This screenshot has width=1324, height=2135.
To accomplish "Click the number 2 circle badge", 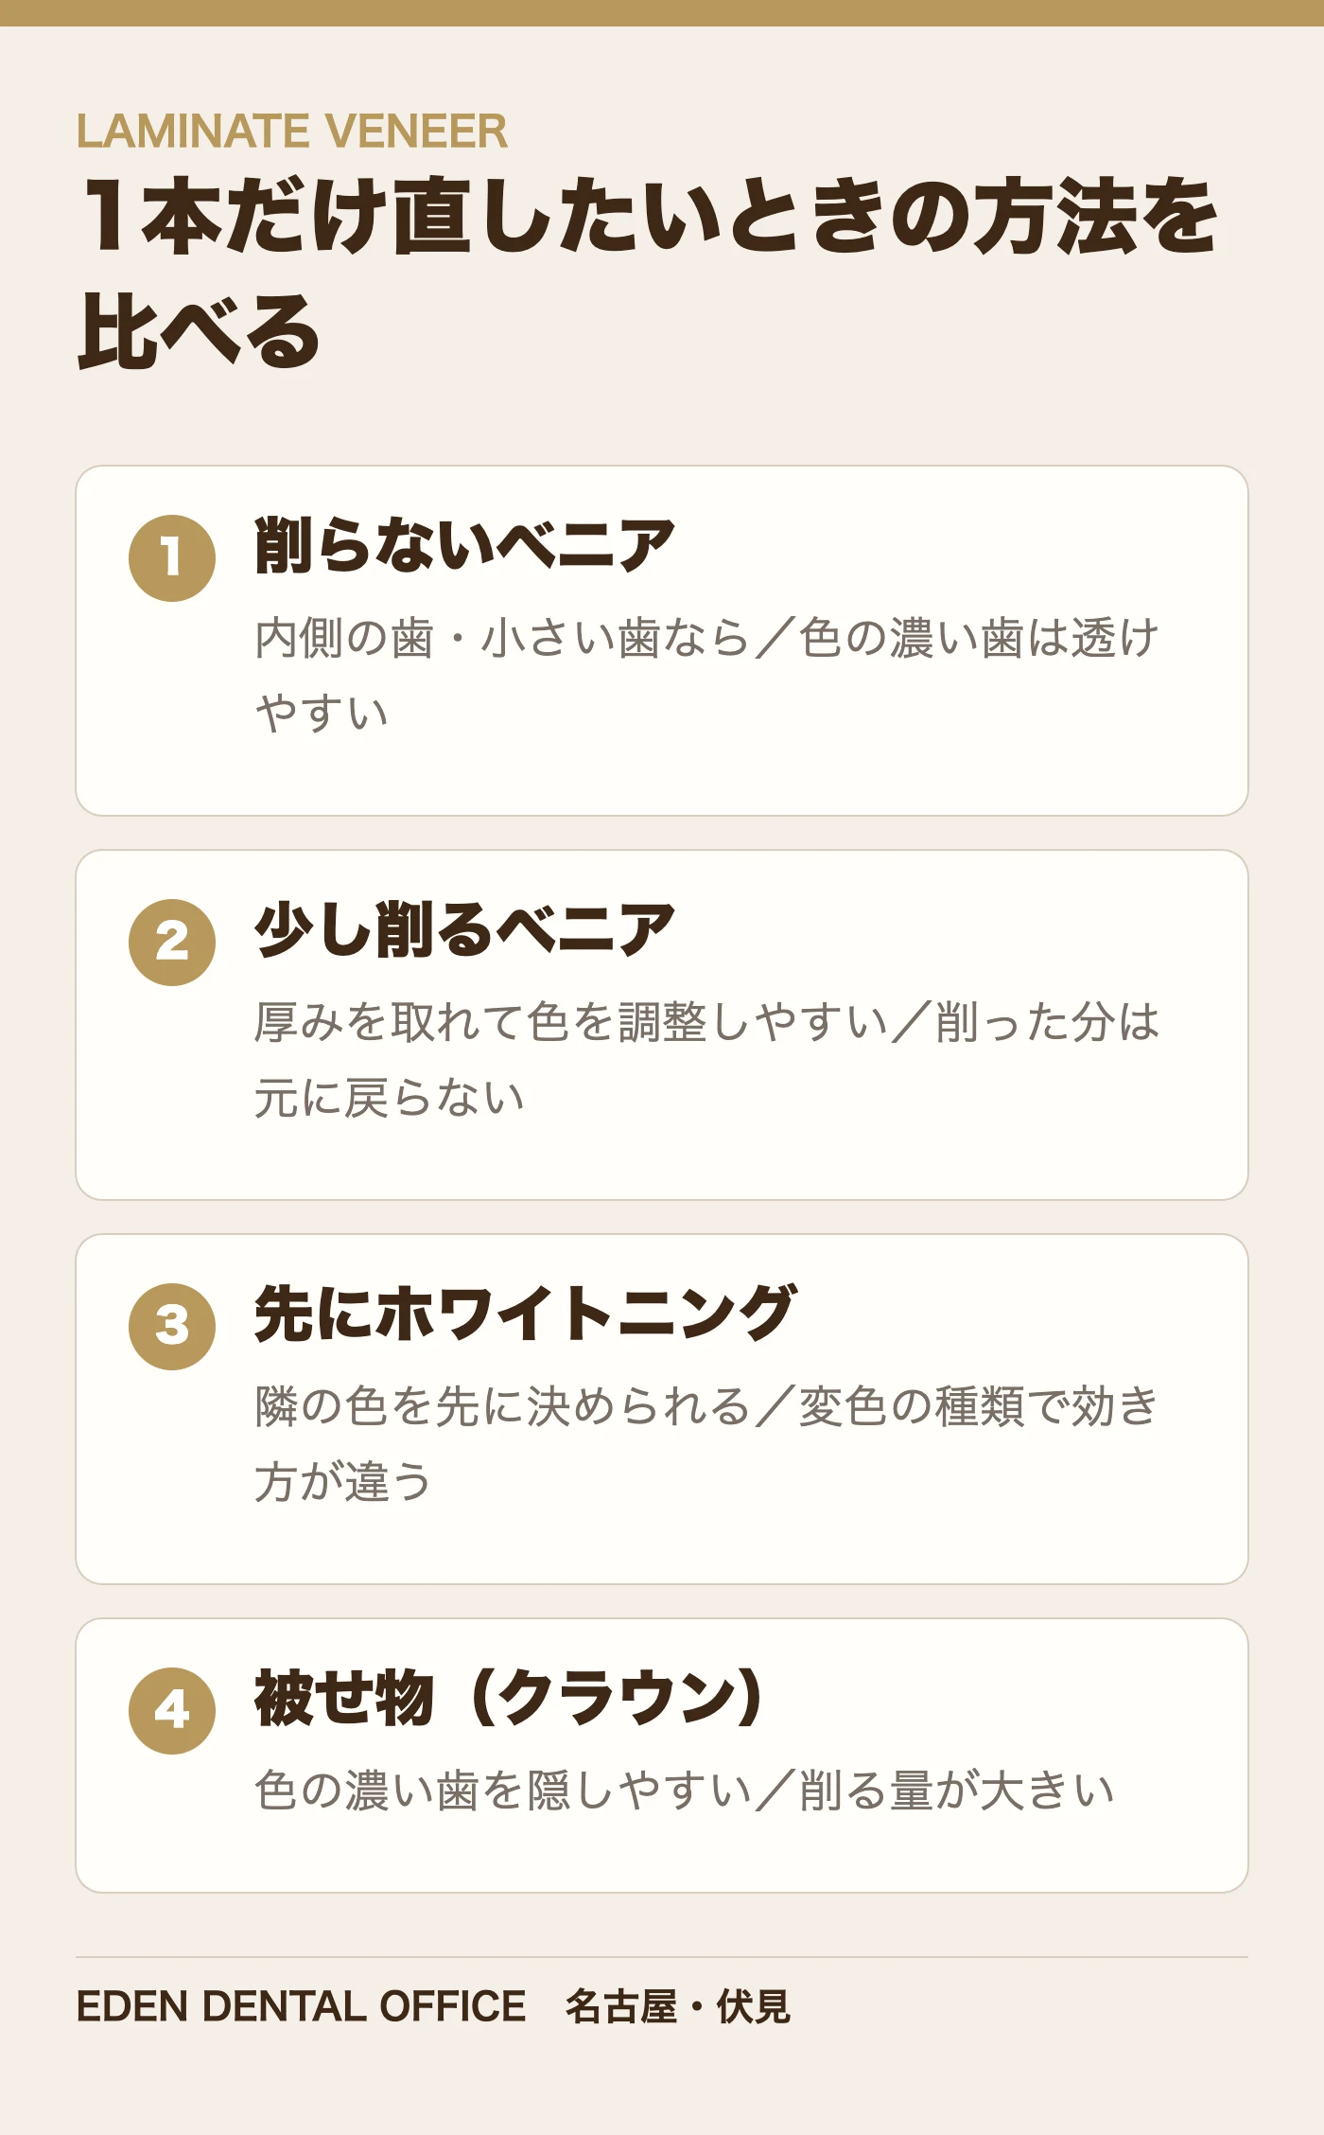I will (x=172, y=942).
